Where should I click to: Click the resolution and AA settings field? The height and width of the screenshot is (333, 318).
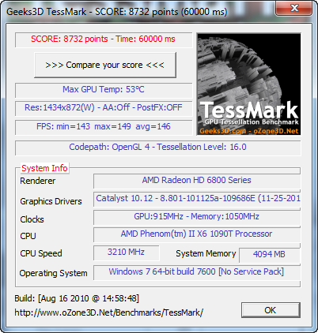[x=104, y=108]
